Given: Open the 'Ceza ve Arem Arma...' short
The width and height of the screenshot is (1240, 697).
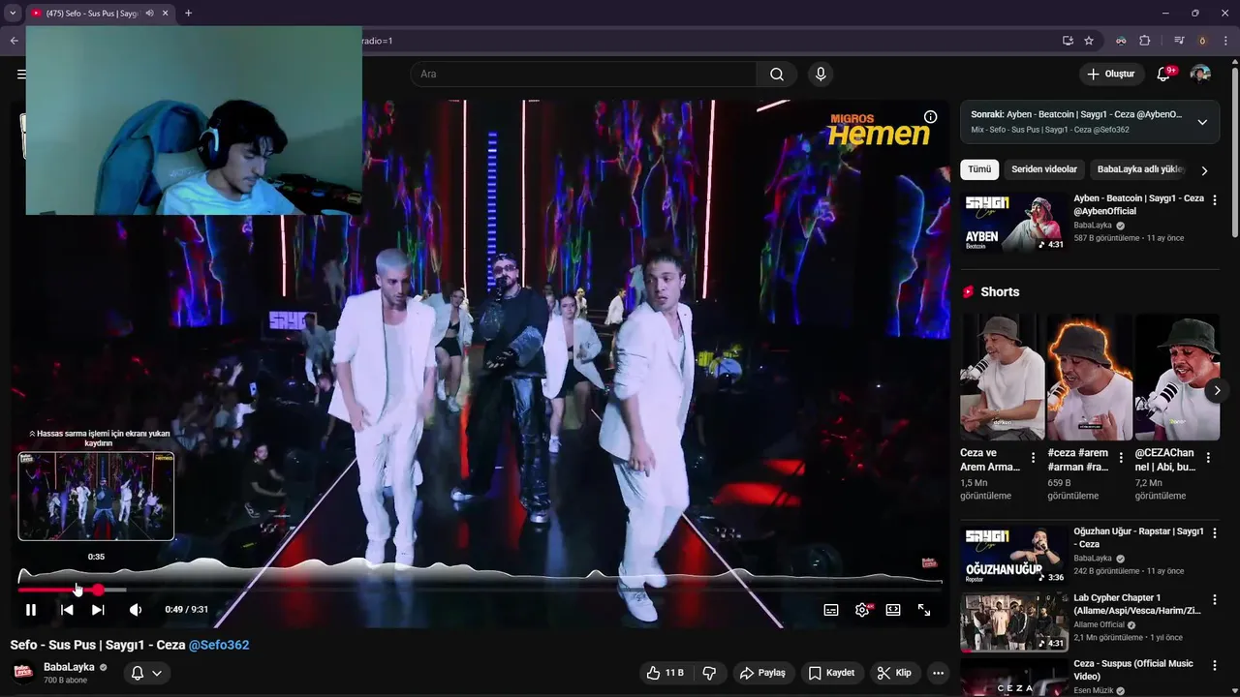Looking at the screenshot, I should [1002, 378].
